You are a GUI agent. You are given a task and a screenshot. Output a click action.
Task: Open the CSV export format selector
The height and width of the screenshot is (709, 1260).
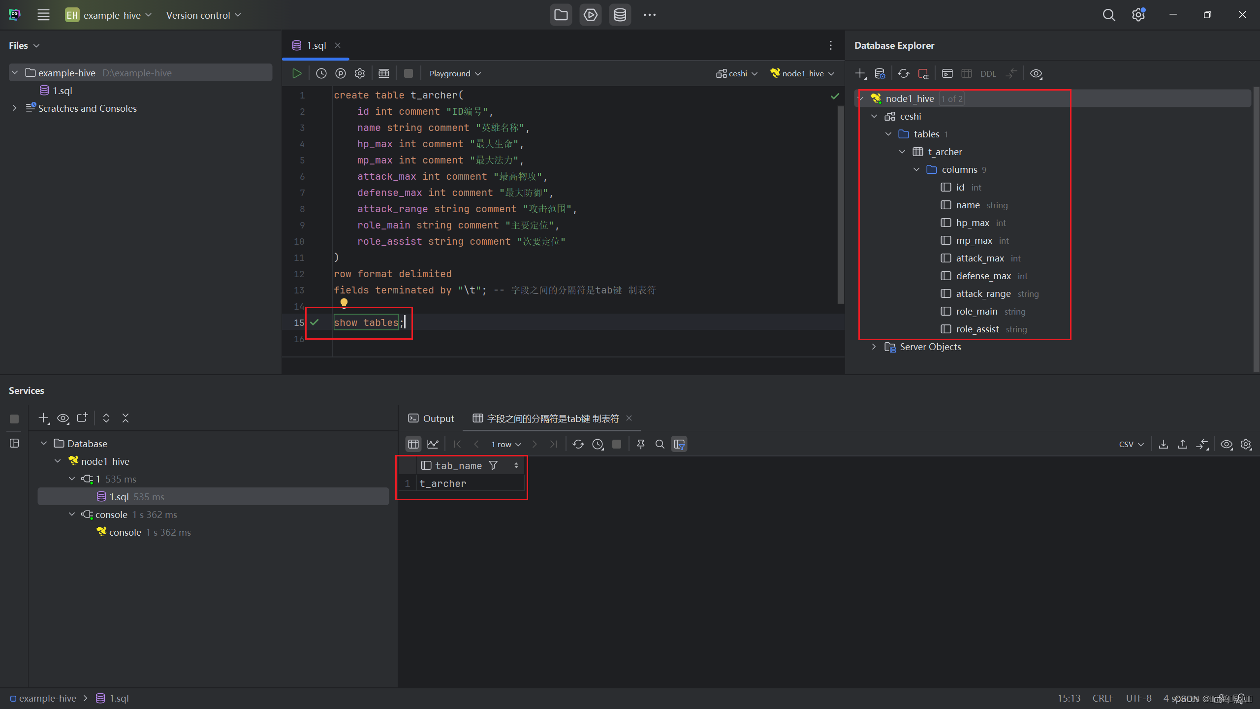click(1131, 444)
